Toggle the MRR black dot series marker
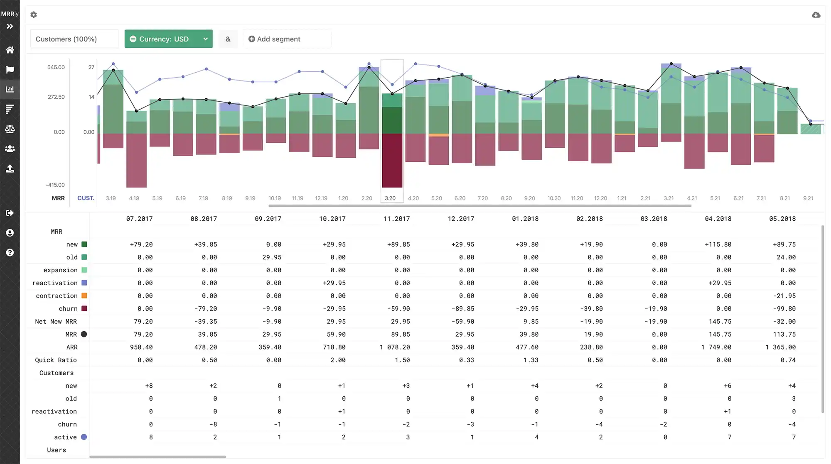 point(84,334)
